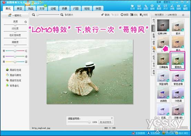Apply the 经典LOMO effect thumbnail
This screenshot has width=191, height=136.
tap(163, 27)
